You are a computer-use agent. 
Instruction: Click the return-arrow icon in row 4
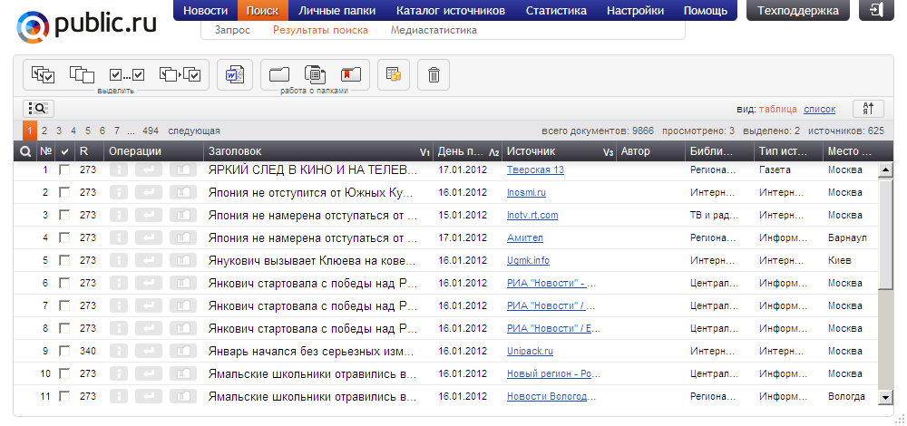pyautogui.click(x=149, y=237)
